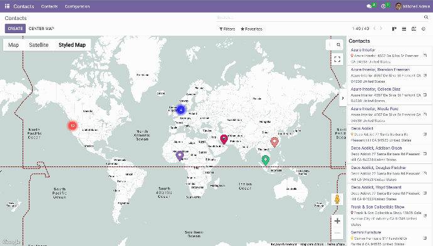Open Colleen Diaz record edit icon
The image size is (433, 246).
tap(425, 95)
